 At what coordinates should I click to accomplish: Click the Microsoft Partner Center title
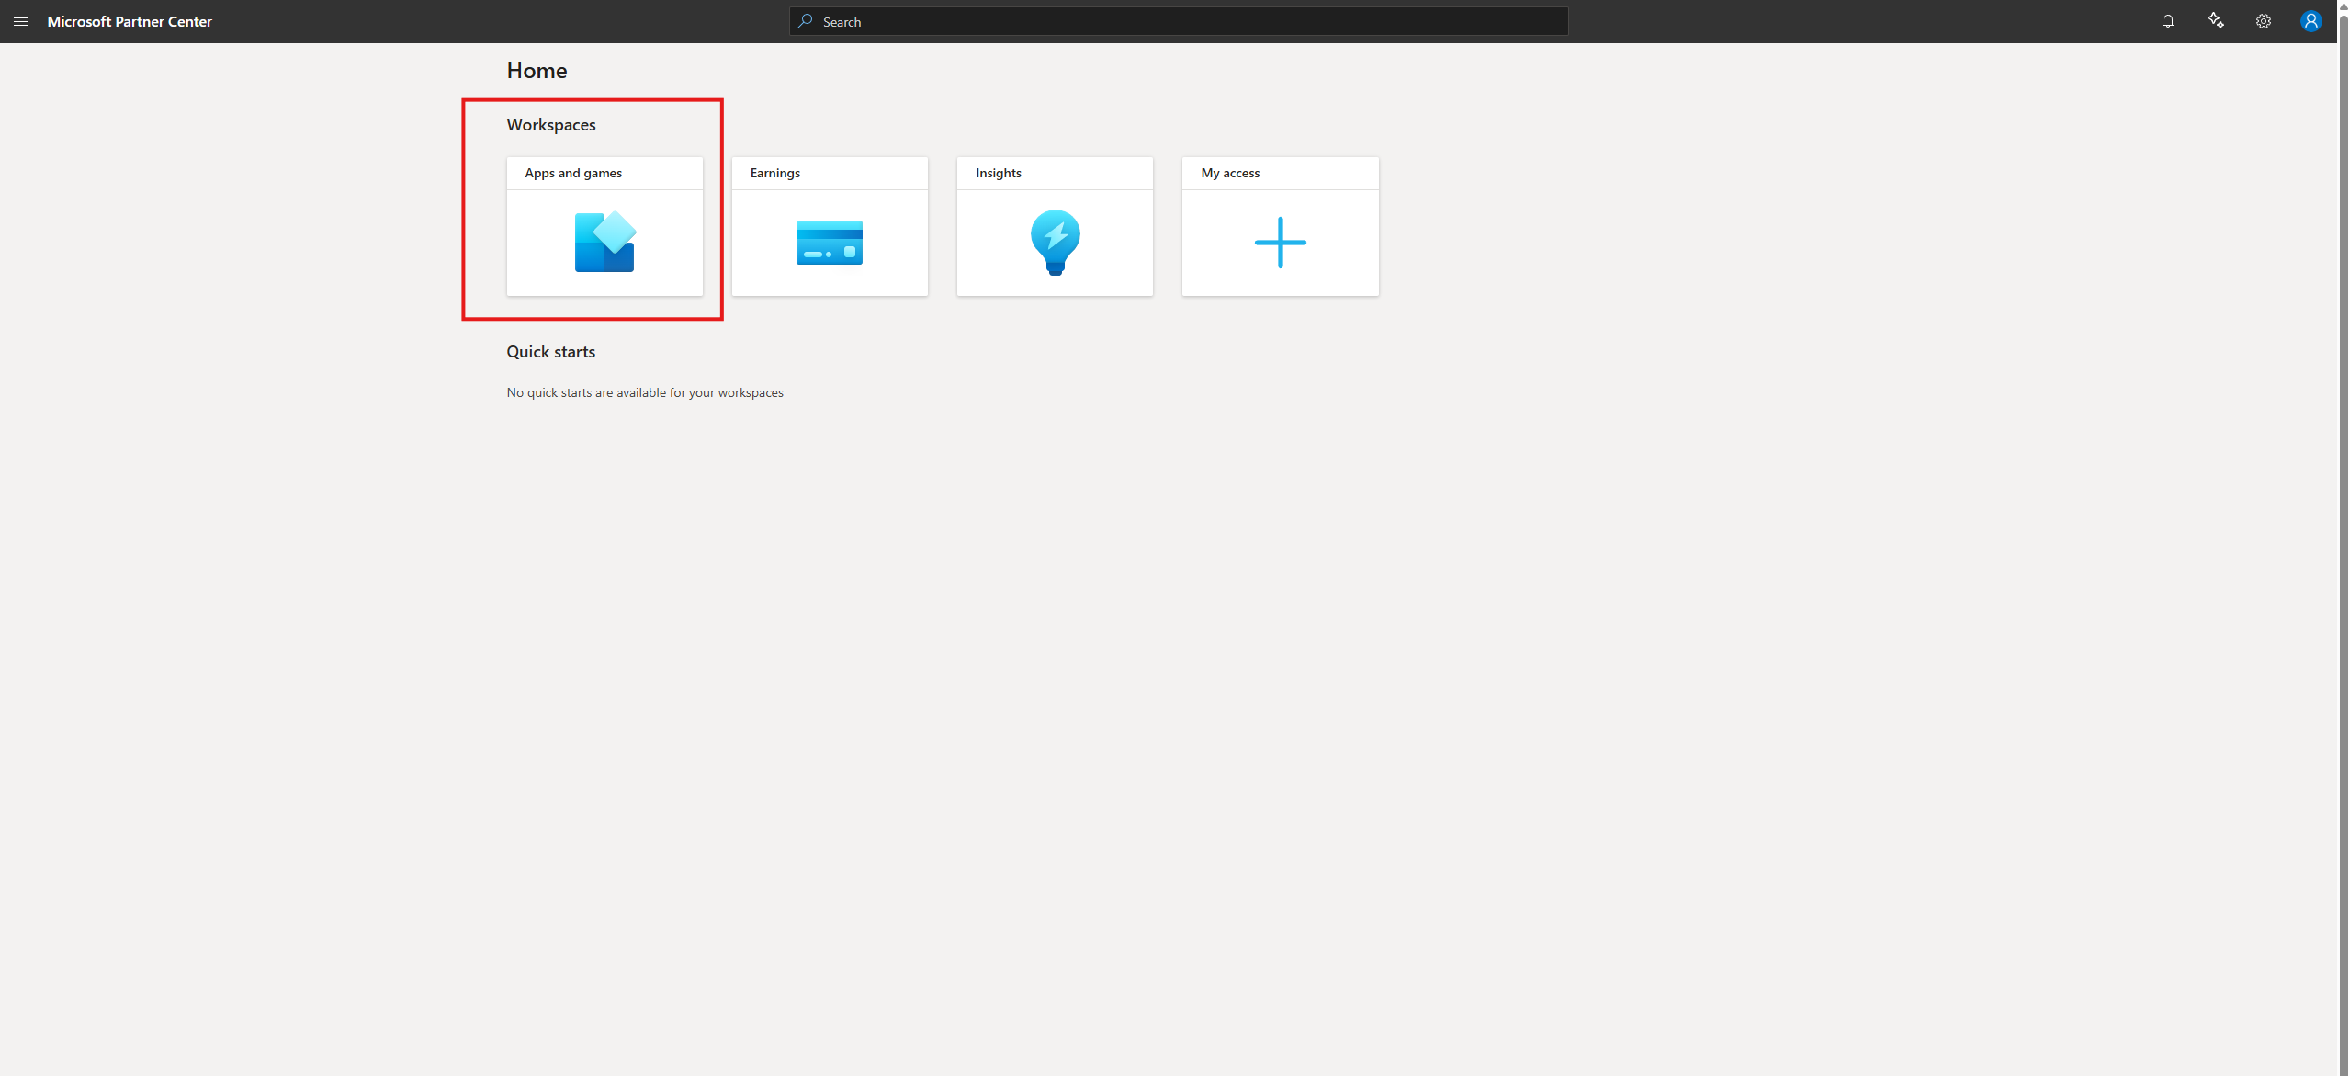pos(130,21)
